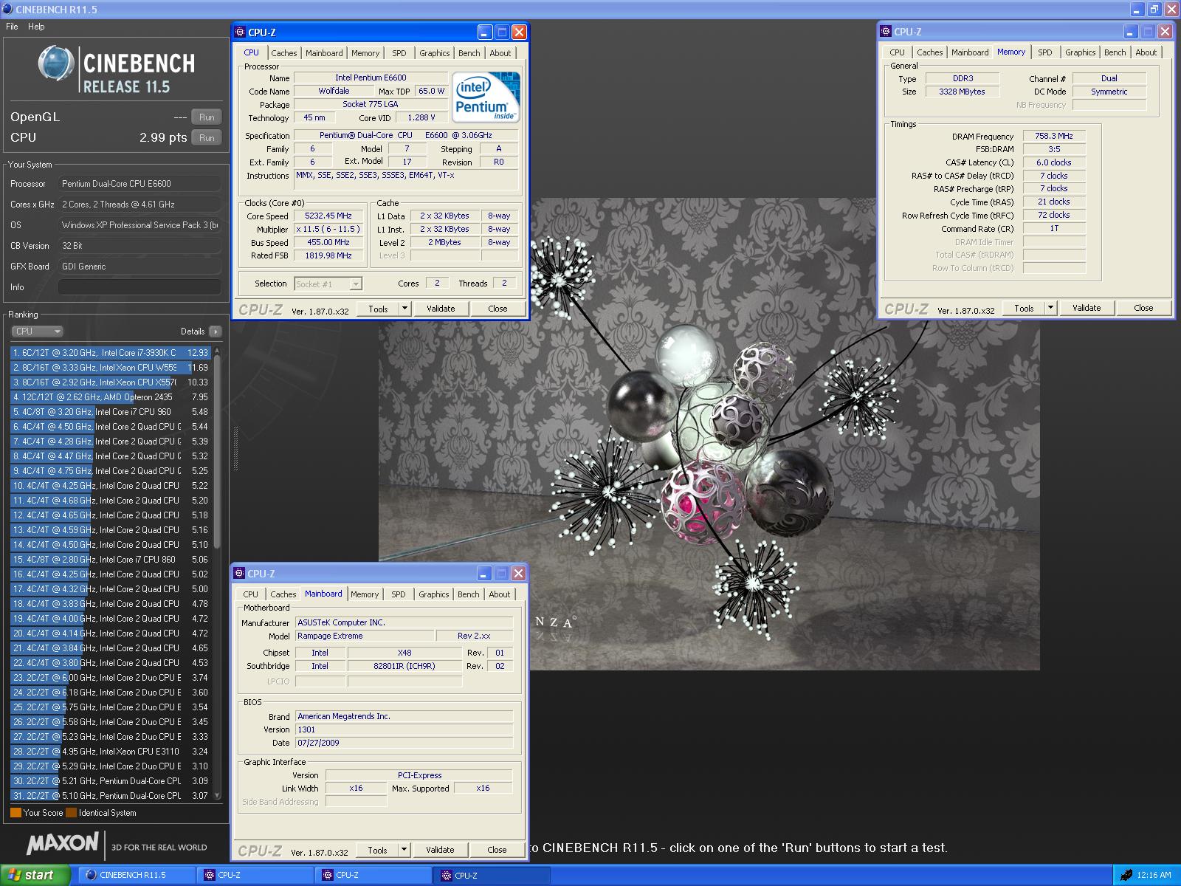Open the File menu in Cinebench

point(12,27)
